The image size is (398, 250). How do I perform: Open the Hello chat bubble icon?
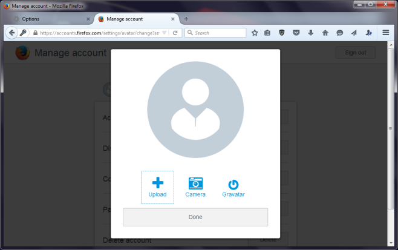click(339, 33)
